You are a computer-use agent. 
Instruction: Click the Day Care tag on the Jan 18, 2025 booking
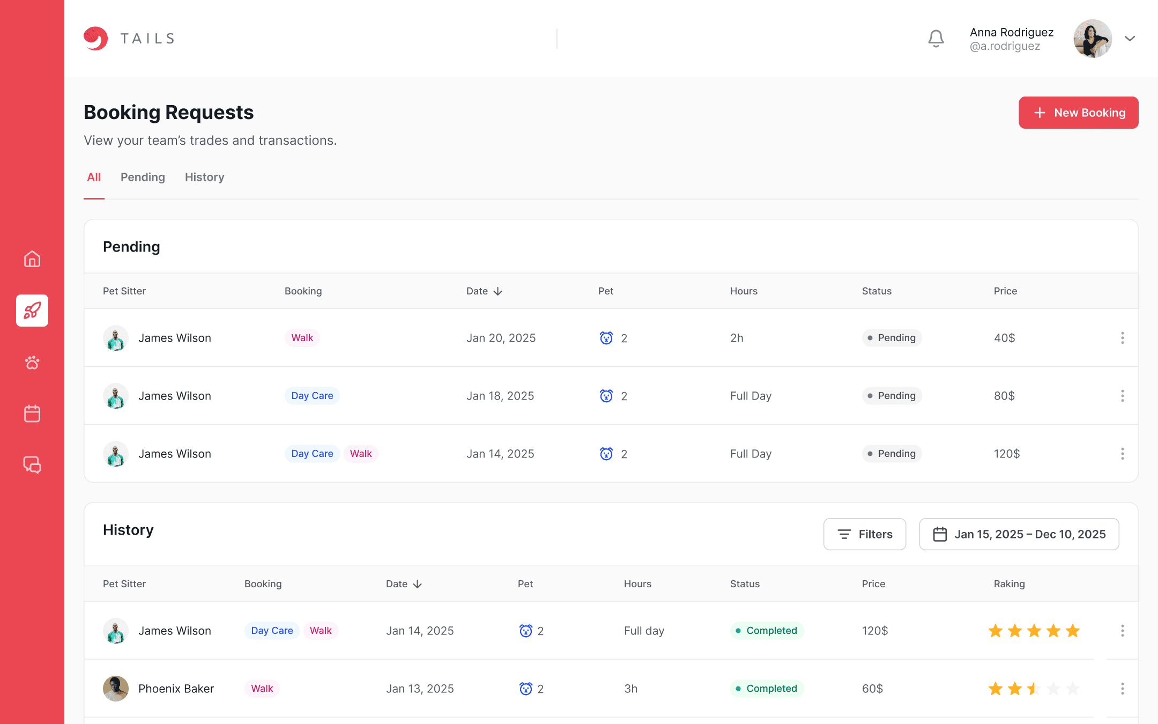[312, 396]
